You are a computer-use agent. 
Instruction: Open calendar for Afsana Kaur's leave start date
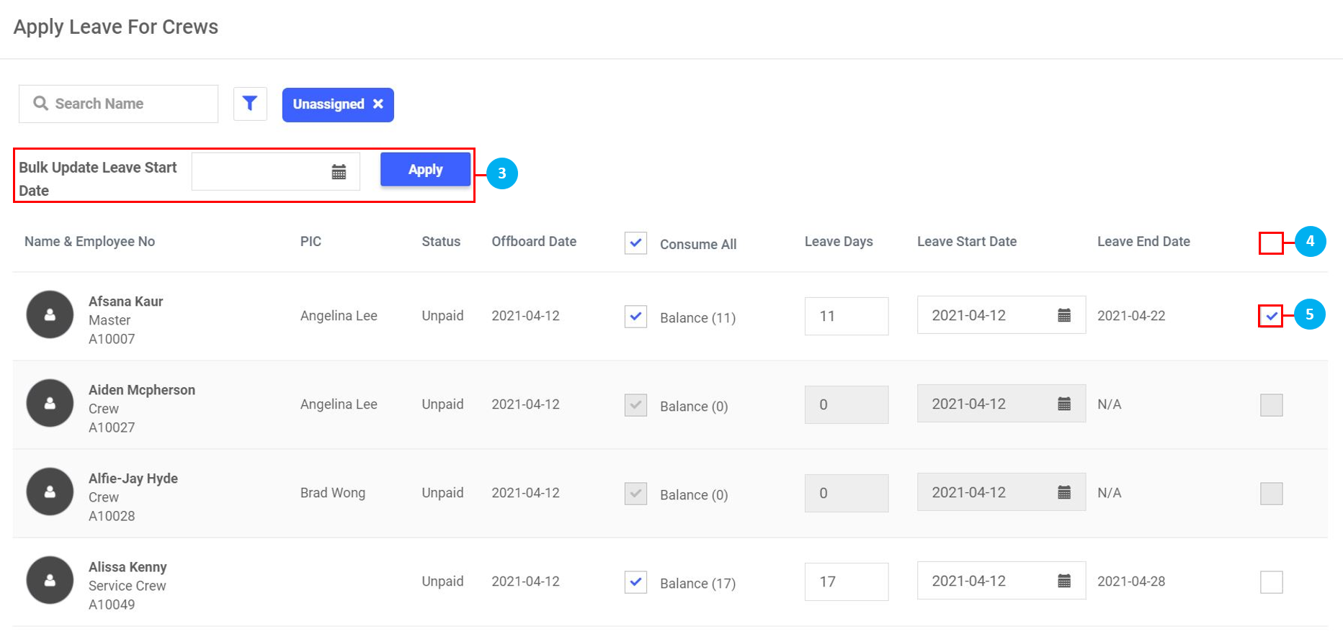point(1063,315)
